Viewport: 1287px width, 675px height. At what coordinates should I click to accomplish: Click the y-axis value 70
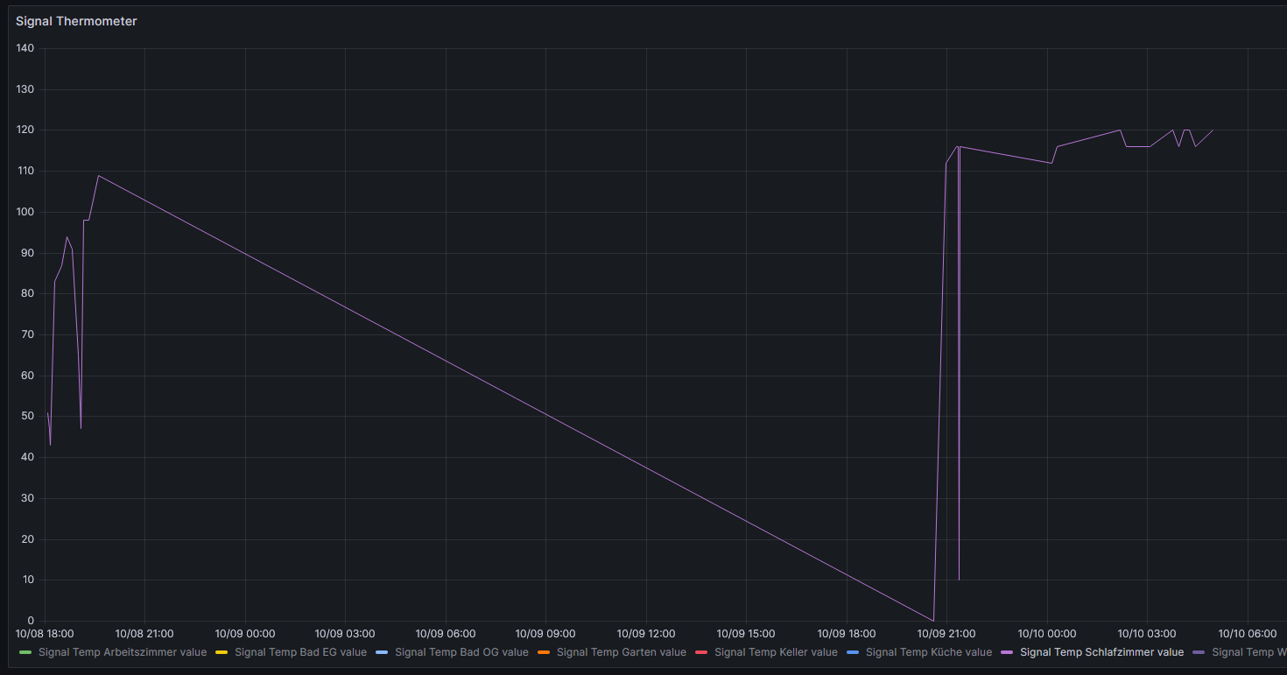(x=27, y=334)
